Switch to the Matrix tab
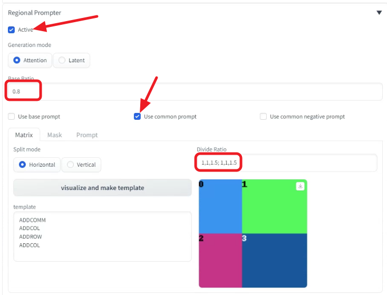 (24, 135)
